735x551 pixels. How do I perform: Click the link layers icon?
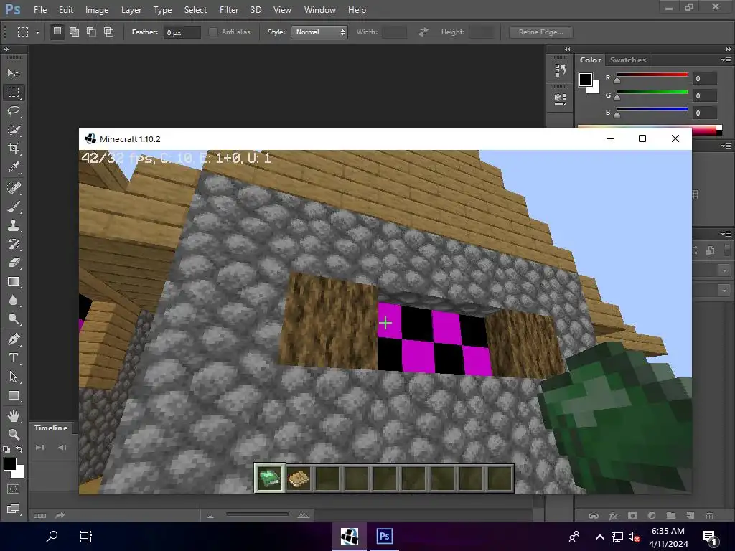coord(594,515)
